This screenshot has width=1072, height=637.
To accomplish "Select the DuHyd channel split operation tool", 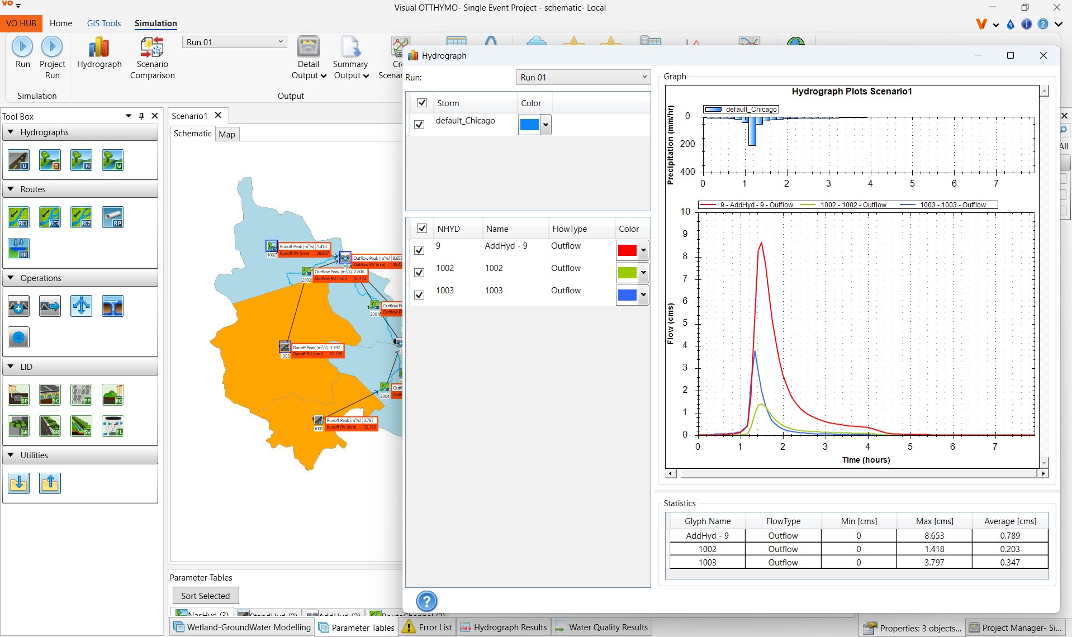I will pyautogui.click(x=112, y=306).
